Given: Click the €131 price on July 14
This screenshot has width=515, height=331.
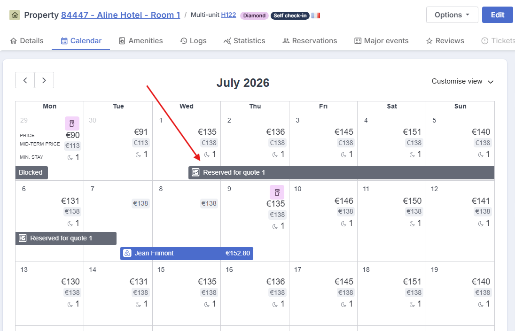Looking at the screenshot, I should point(138,281).
